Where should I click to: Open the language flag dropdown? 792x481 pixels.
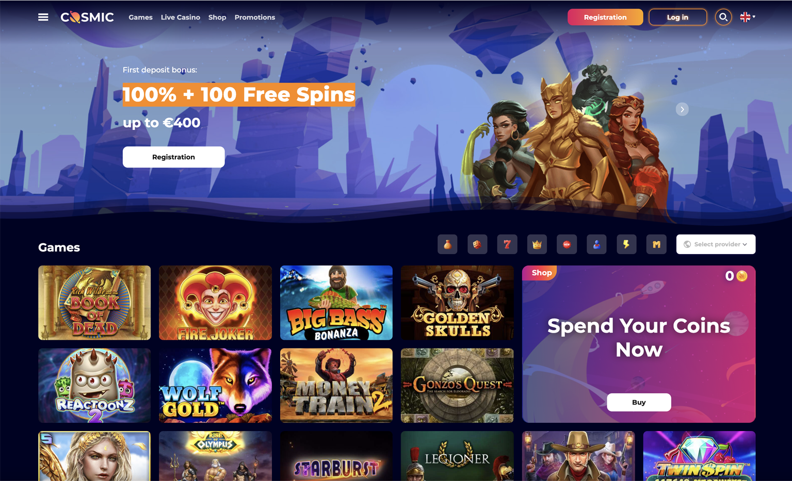pos(748,17)
